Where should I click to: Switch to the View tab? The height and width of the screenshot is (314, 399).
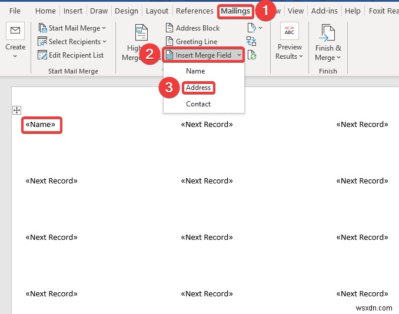pyautogui.click(x=295, y=11)
